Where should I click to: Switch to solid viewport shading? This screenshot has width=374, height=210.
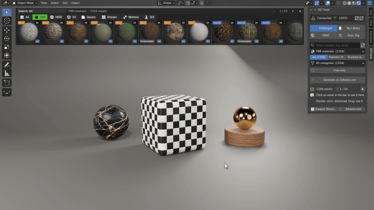click(349, 3)
